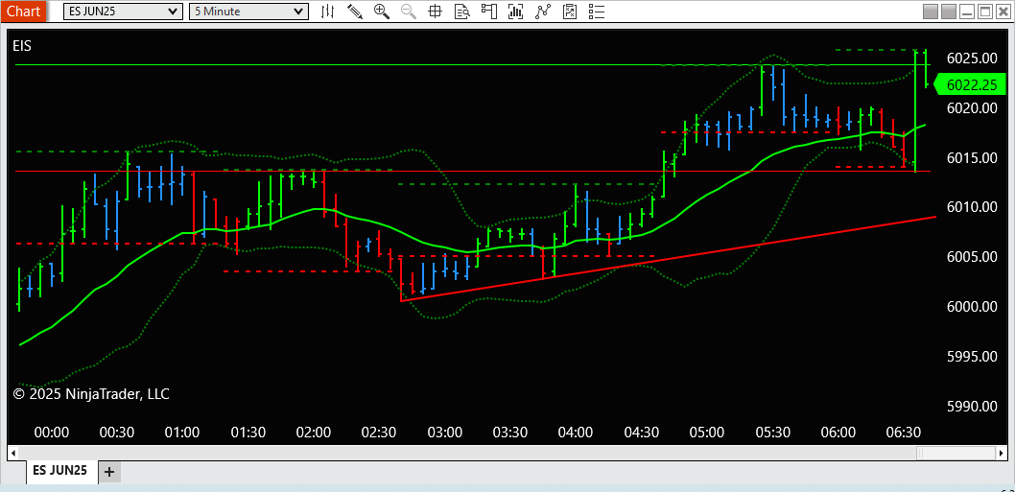
Task: Close the chart window
Action: click(x=1003, y=11)
